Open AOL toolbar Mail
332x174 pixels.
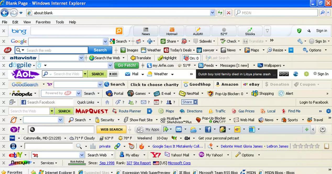point(132,74)
